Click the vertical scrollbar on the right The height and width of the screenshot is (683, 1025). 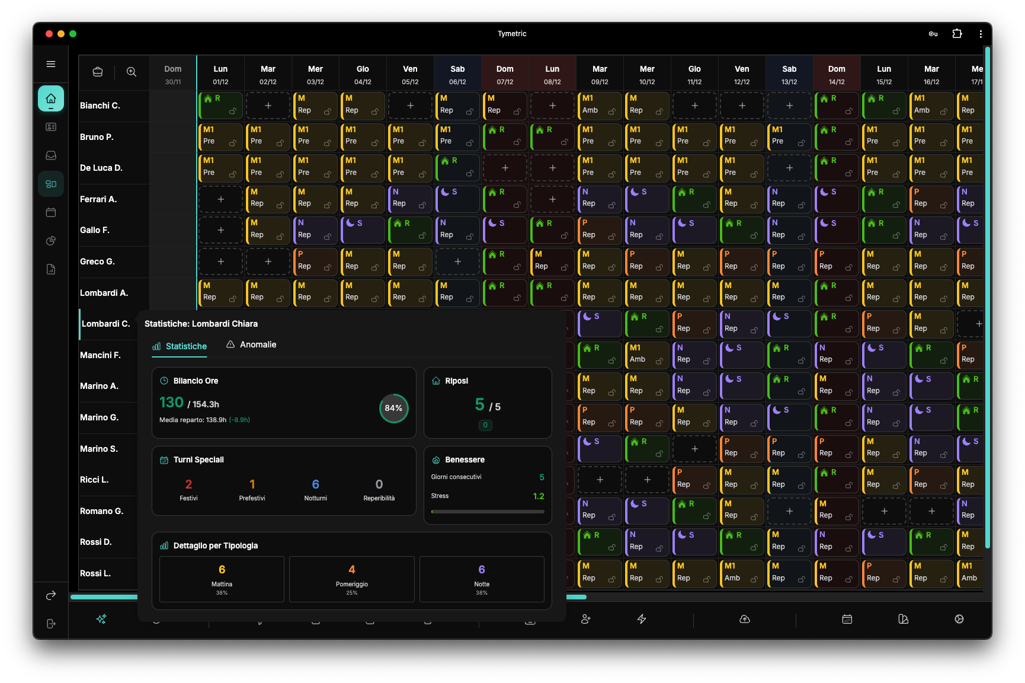(x=987, y=296)
